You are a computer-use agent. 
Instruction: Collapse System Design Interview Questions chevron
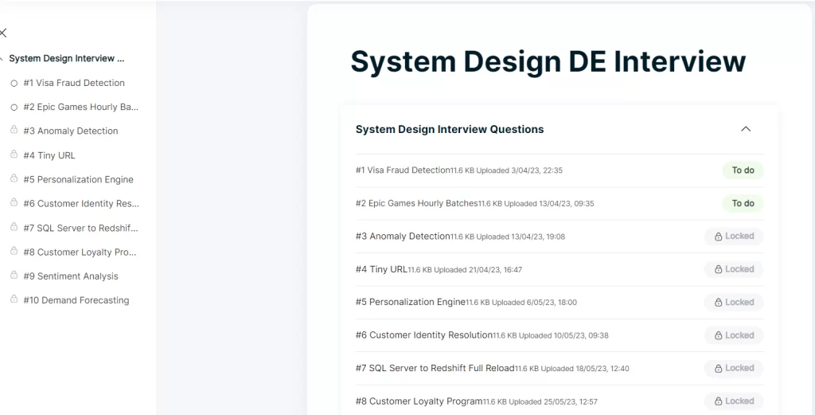point(745,129)
